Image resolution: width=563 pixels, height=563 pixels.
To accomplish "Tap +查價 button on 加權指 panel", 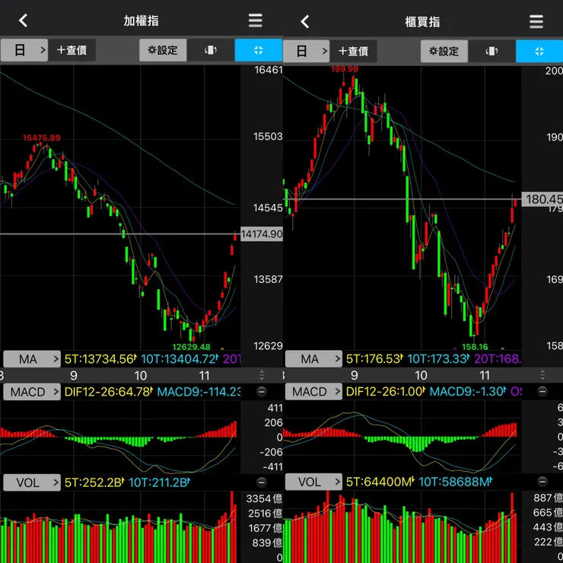I will click(72, 50).
